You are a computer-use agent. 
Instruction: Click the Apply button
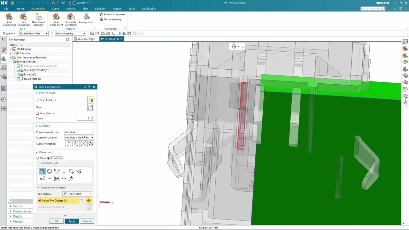[72, 221]
